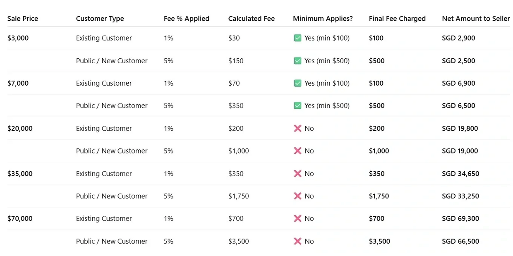This screenshot has width=513, height=256.
Task: Click the red X in the SGD 66,500 row
Action: pyautogui.click(x=297, y=242)
